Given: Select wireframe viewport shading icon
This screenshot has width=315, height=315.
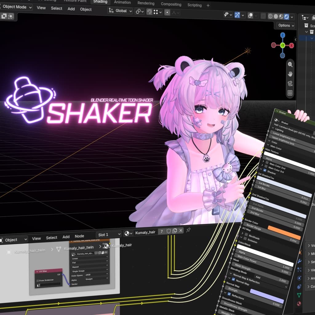Looking at the screenshot, I should coord(270,16).
